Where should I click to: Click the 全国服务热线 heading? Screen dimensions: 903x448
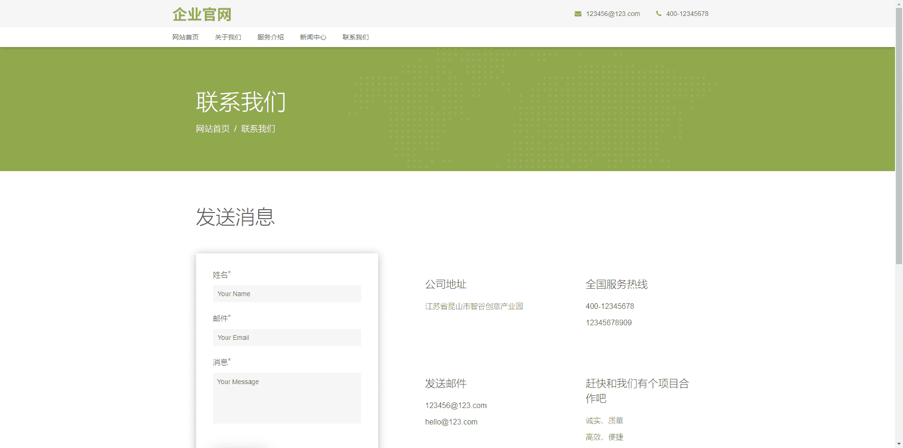click(617, 284)
